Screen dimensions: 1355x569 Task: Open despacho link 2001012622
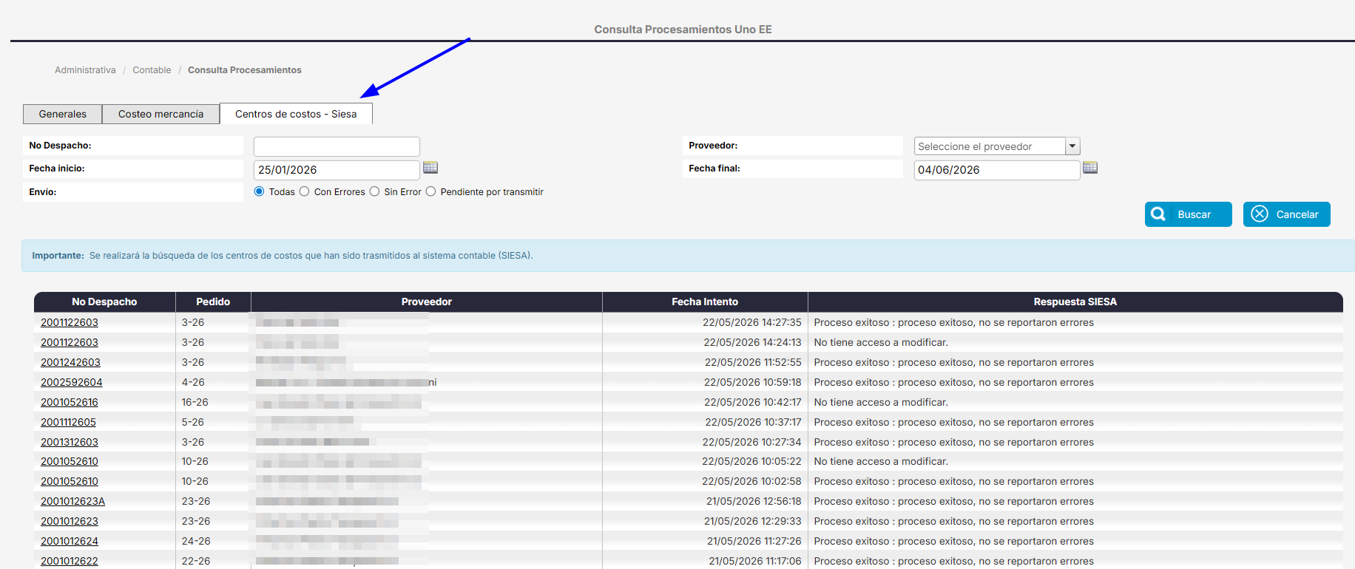pos(70,561)
